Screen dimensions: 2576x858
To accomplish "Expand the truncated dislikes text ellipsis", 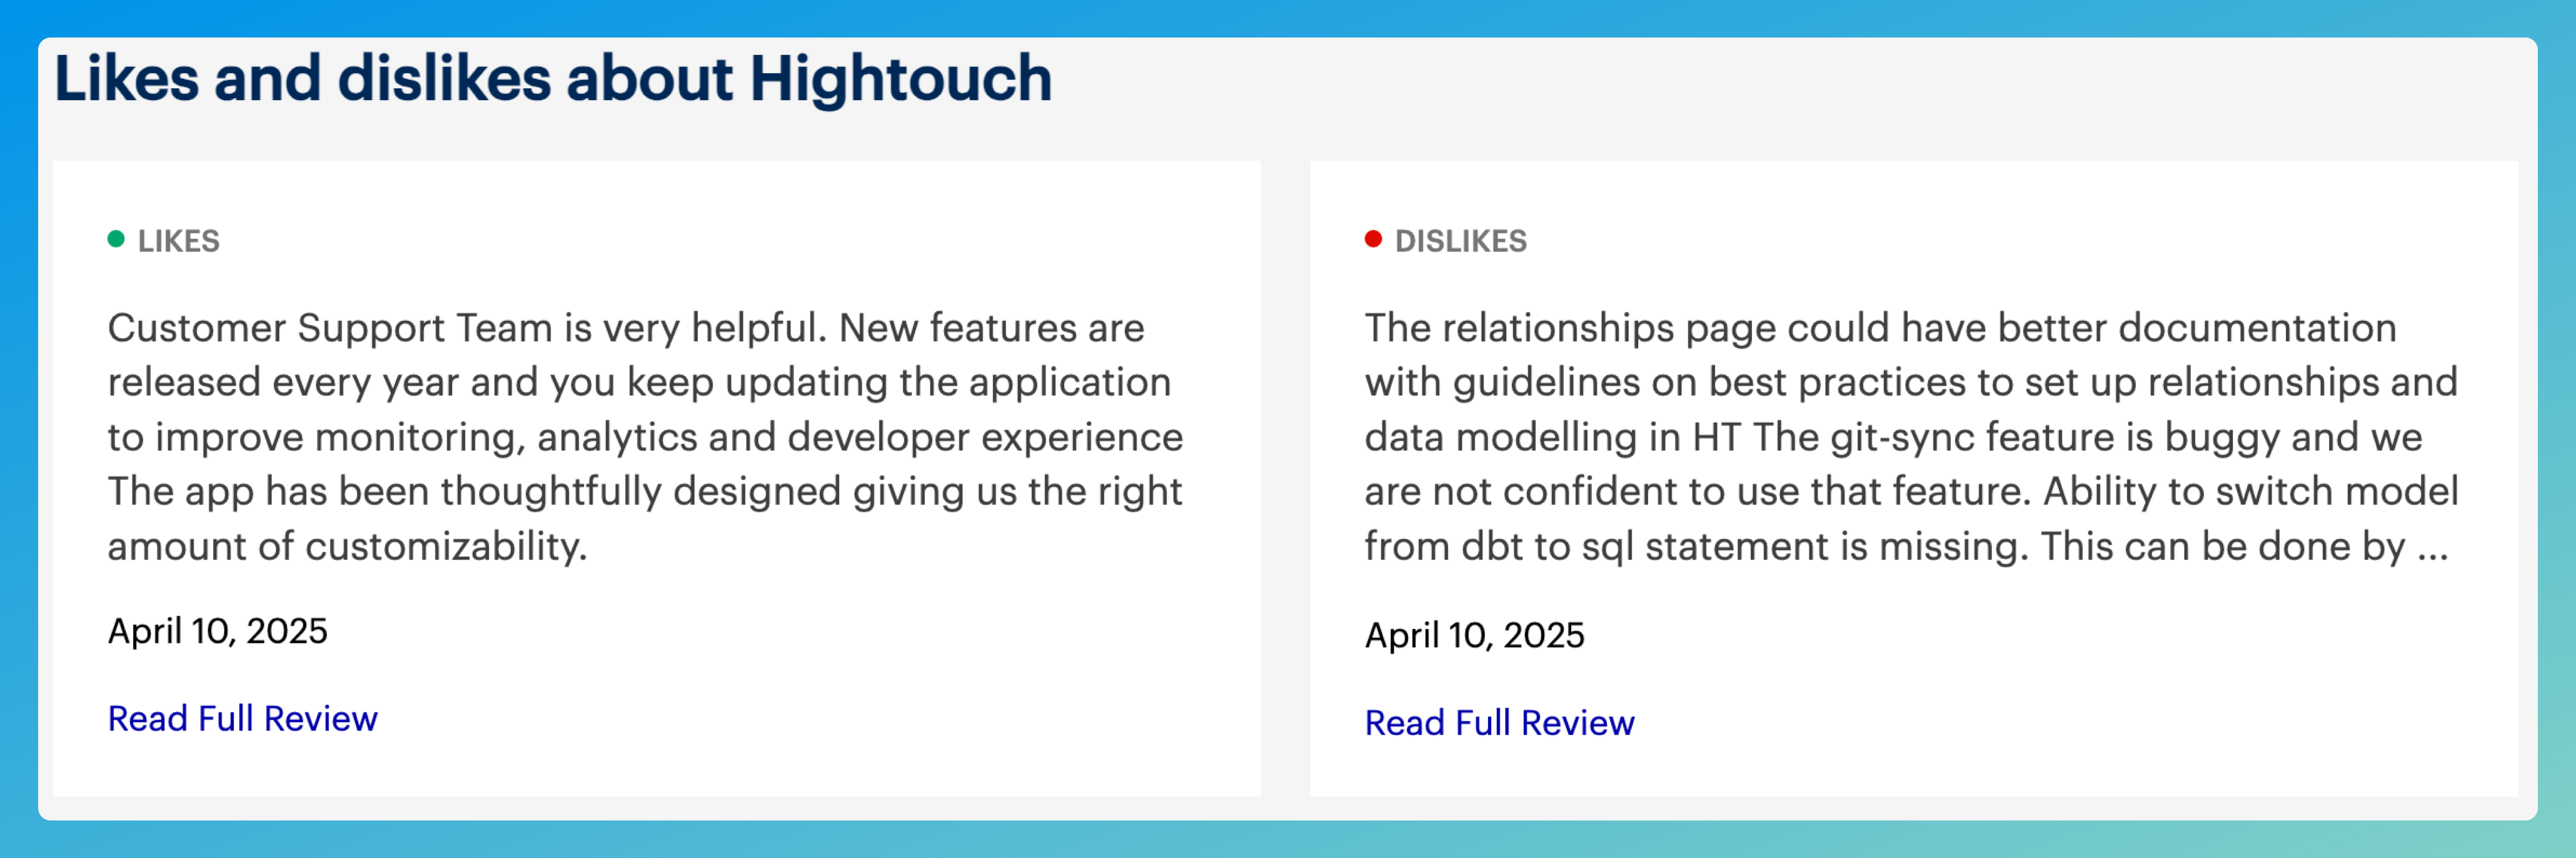I will pyautogui.click(x=2432, y=547).
